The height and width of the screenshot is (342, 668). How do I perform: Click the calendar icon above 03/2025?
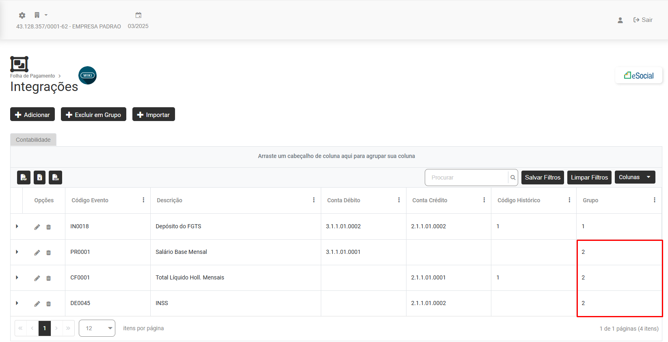[138, 15]
